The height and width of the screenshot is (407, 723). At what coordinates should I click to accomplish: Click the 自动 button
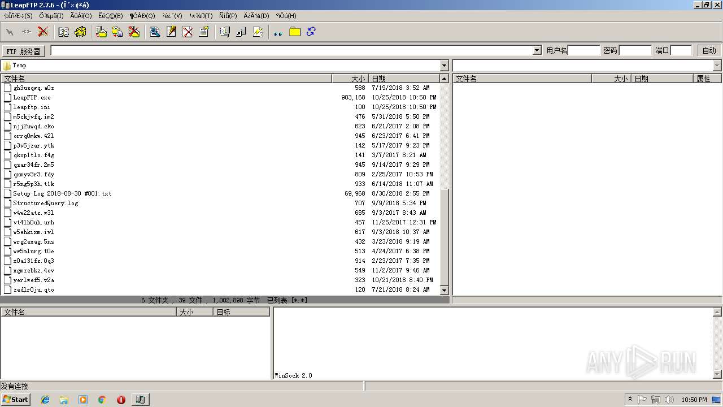(709, 50)
